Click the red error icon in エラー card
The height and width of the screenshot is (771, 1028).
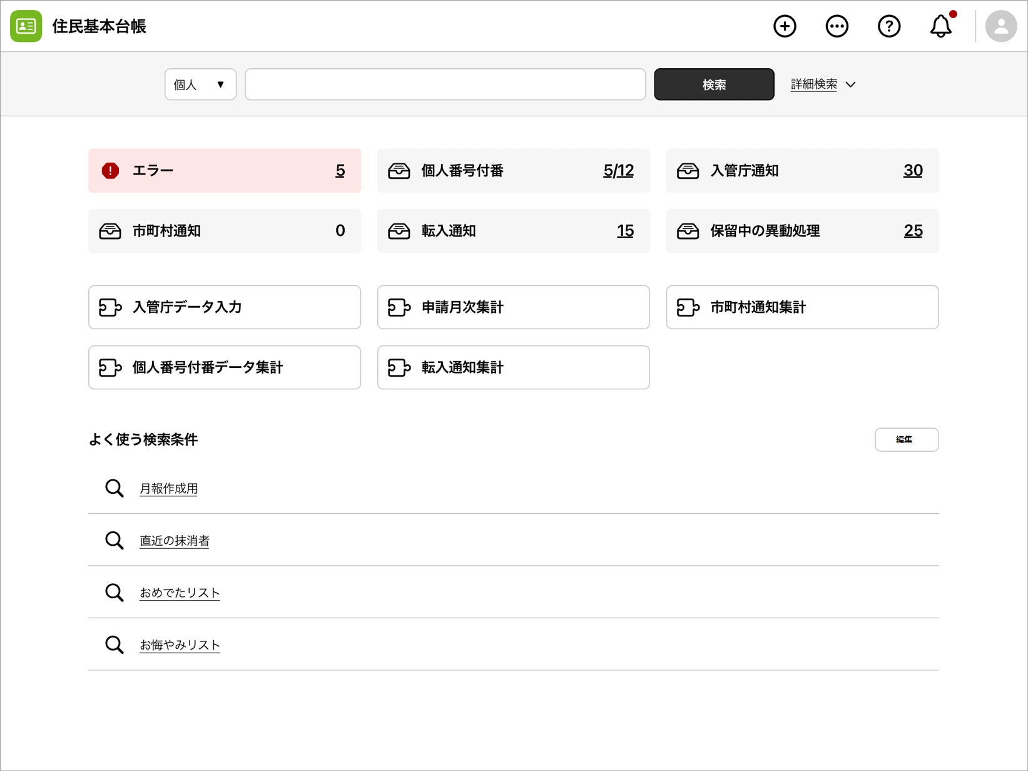(x=110, y=170)
